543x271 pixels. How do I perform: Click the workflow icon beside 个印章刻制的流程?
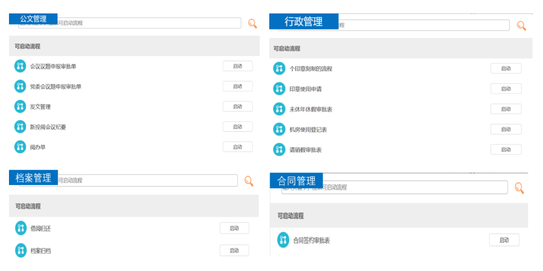[279, 68]
